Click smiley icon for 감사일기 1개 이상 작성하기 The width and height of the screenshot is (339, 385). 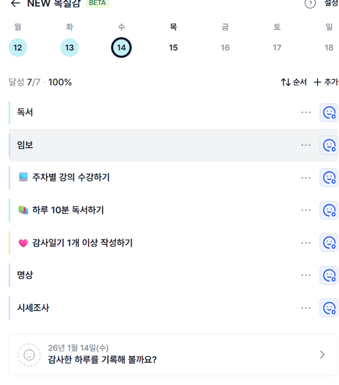pyautogui.click(x=329, y=243)
